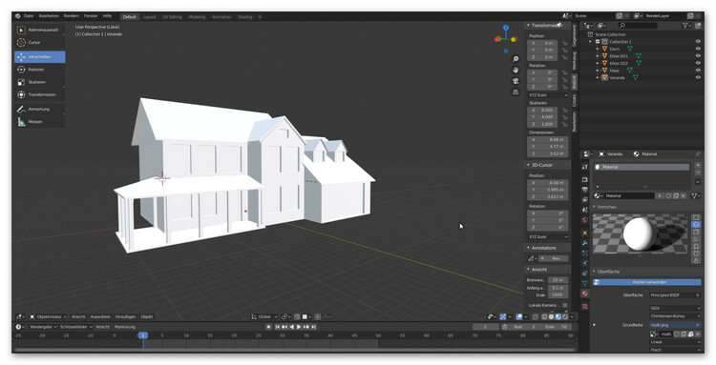Open the Objektmodus mode dropdown
The width and height of the screenshot is (716, 365).
pos(49,316)
